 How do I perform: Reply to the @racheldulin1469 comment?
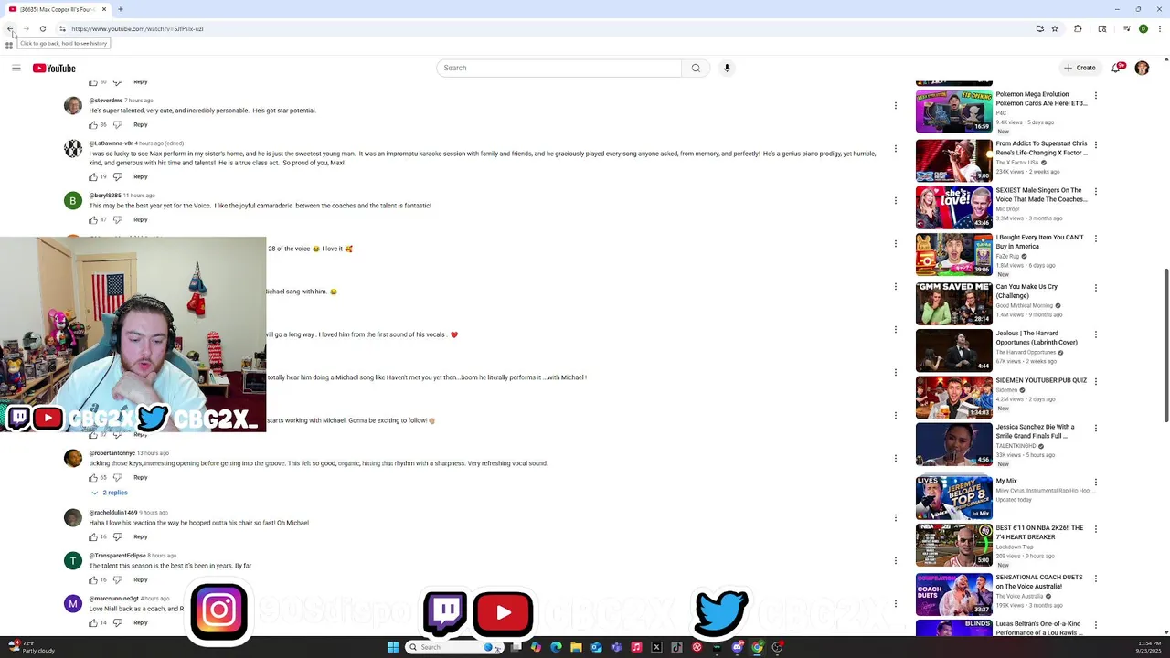(140, 536)
